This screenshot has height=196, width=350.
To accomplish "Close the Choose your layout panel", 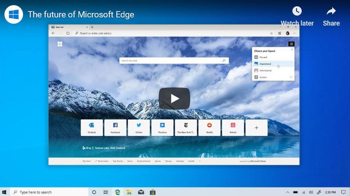I will coord(292,50).
